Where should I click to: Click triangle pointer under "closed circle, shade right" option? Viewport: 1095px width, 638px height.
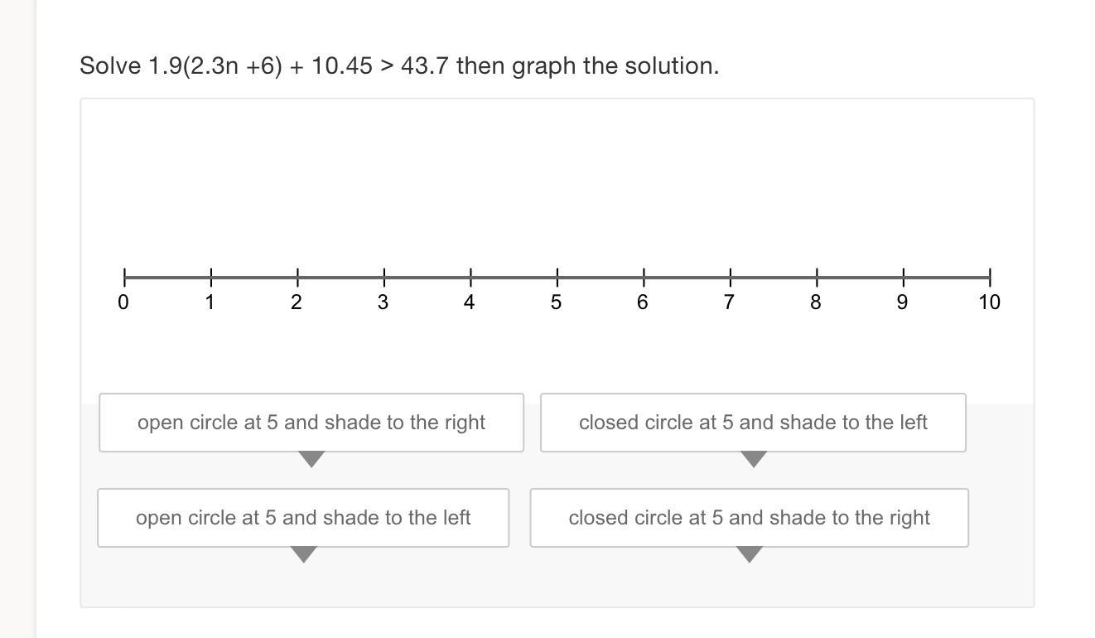pyautogui.click(x=749, y=554)
